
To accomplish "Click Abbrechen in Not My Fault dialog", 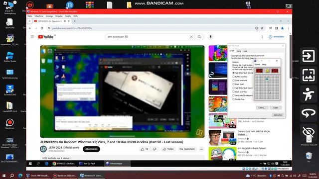I will (278, 115).
